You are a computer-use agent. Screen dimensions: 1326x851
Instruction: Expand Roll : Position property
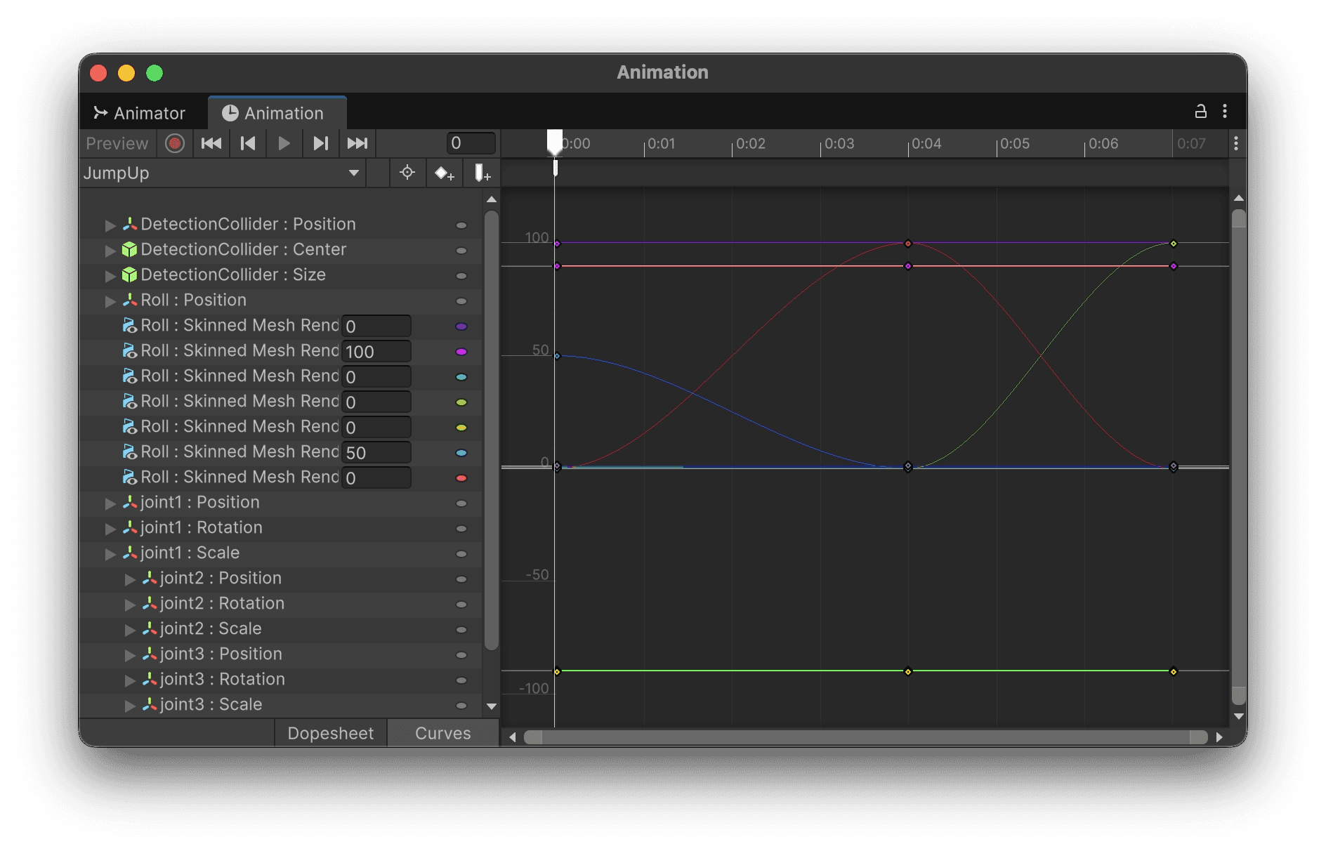click(x=110, y=301)
